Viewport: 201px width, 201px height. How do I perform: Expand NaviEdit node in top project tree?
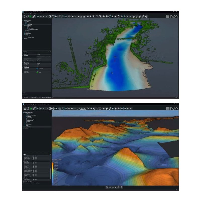coord(23,39)
